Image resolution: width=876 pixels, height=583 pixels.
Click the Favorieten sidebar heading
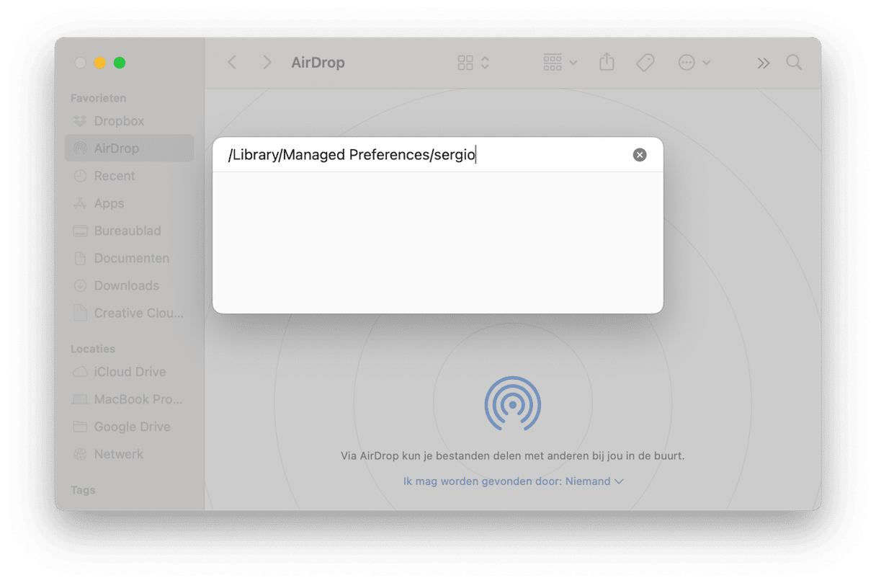(x=98, y=98)
